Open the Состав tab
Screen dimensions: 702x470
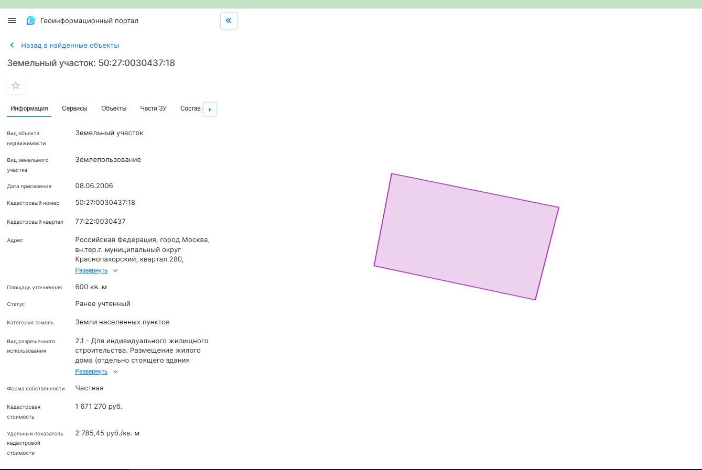(190, 108)
